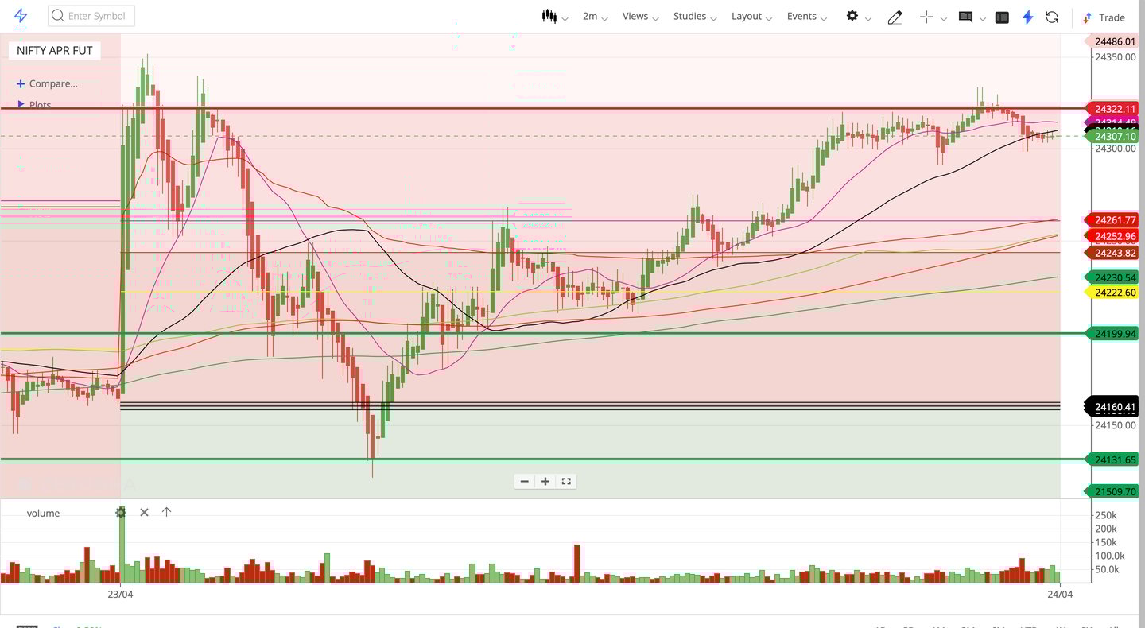The height and width of the screenshot is (628, 1145).
Task: Toggle fullscreen chart view icon
Action: tap(566, 481)
